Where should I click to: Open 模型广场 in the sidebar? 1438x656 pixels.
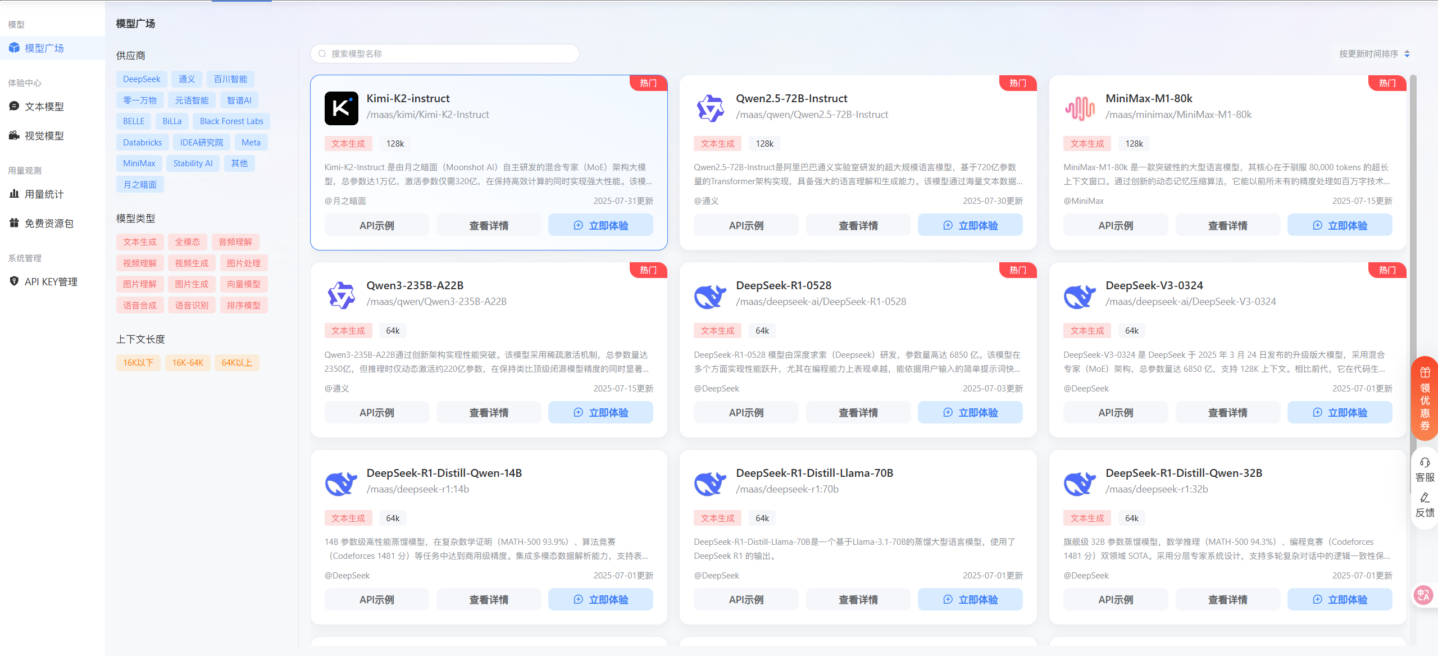pos(52,48)
